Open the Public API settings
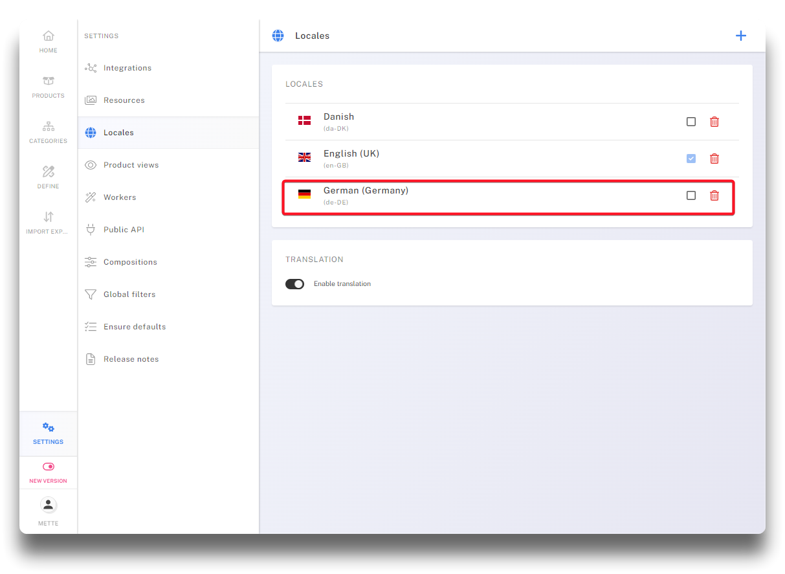The height and width of the screenshot is (574, 785). coord(124,230)
